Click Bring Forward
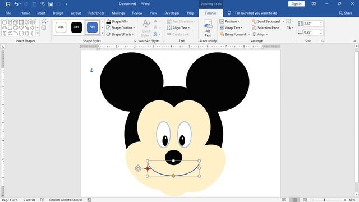This screenshot has height=202, width=359. pos(233,34)
